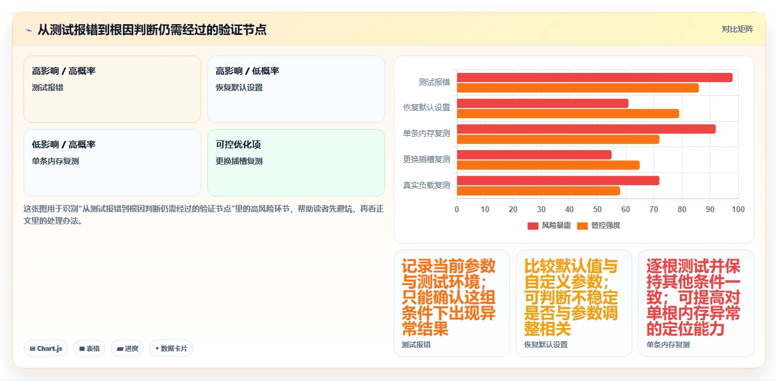The height and width of the screenshot is (381, 778).
Task: Click the 测试报错 y-axis label
Action: (434, 82)
